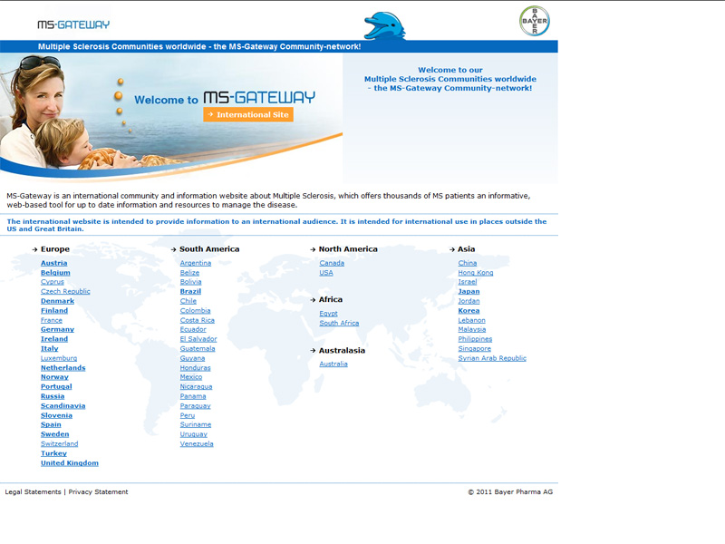Visit the Finland site link

click(54, 311)
